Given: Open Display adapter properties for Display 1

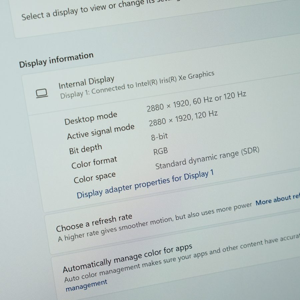Looking at the screenshot, I should (145, 184).
